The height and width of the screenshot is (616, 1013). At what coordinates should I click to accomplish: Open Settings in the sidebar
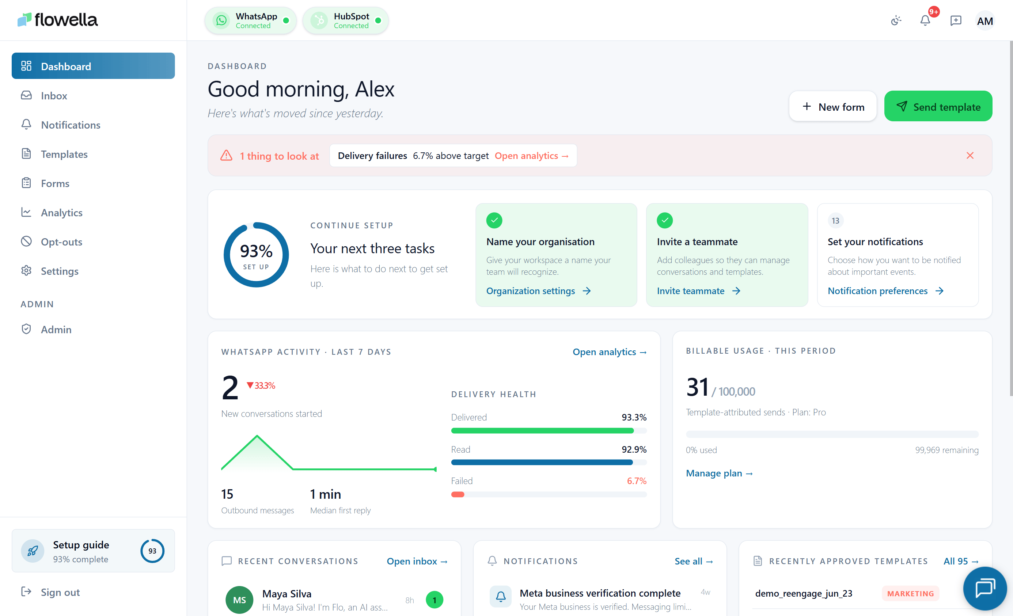[93, 271]
